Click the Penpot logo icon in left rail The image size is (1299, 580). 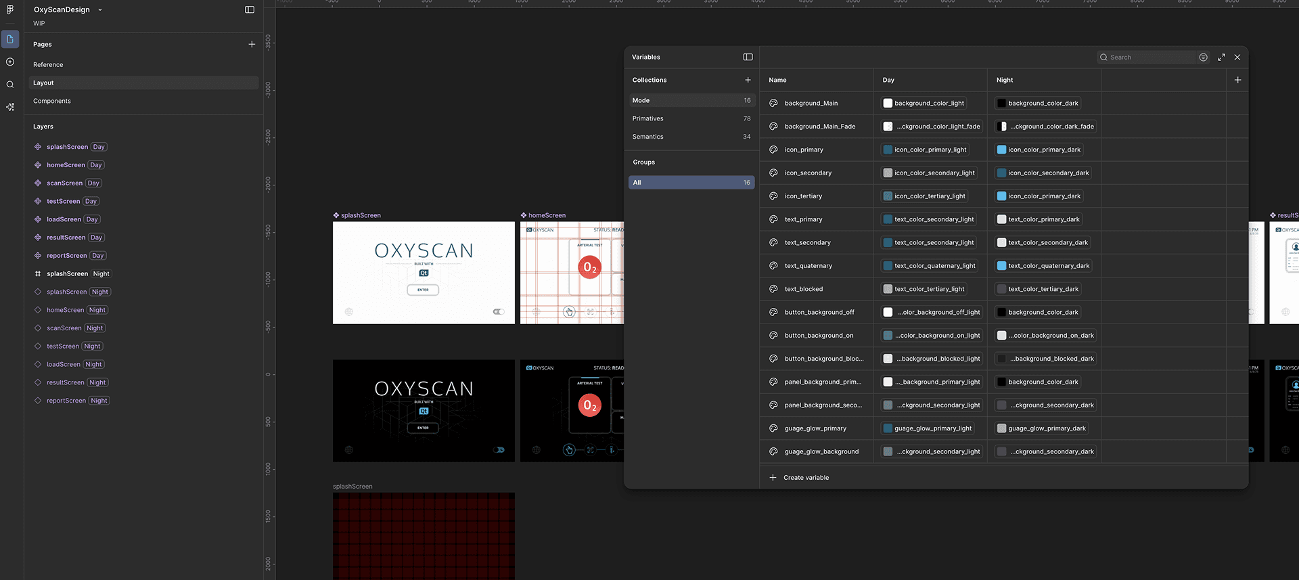click(x=10, y=9)
